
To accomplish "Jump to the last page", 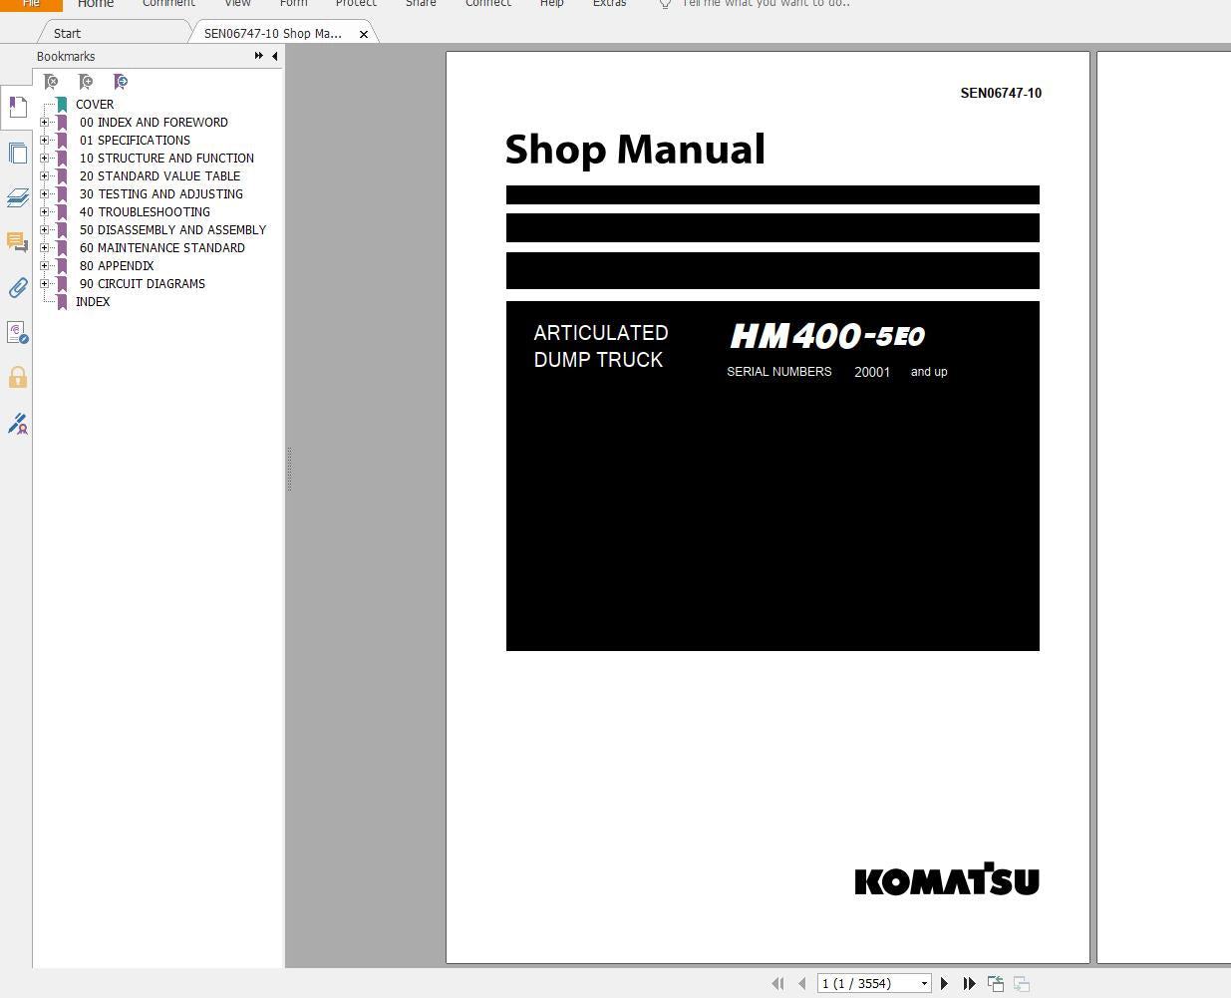I will (x=969, y=984).
